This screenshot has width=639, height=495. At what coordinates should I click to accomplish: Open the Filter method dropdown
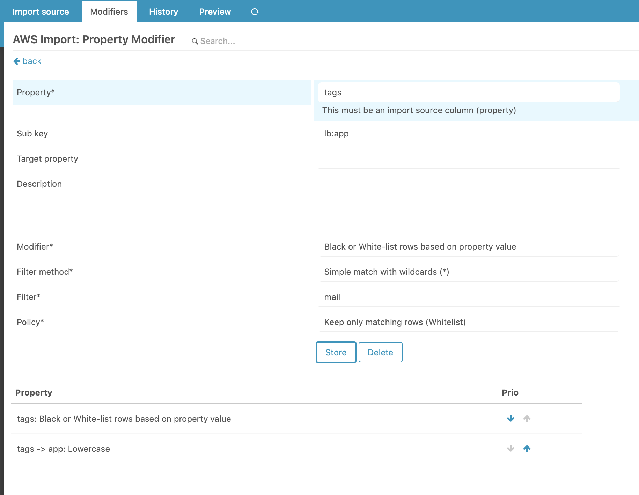click(469, 272)
